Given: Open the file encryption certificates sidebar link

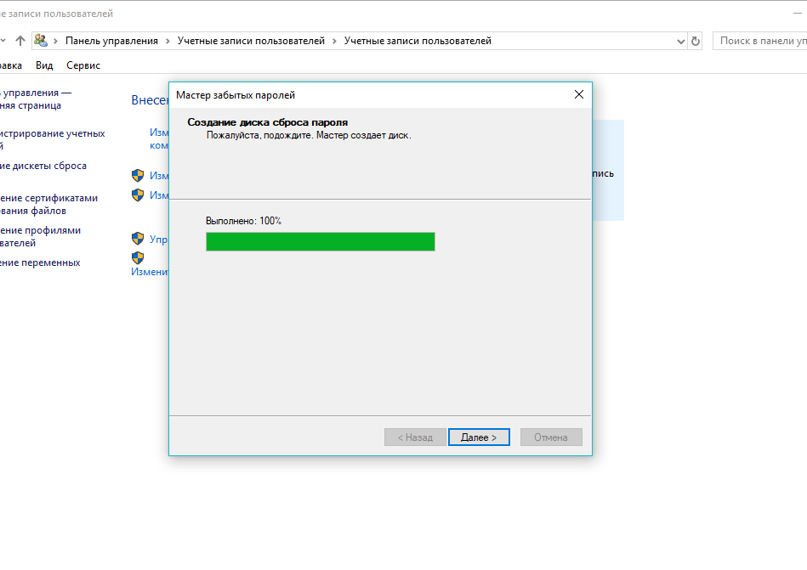Looking at the screenshot, I should pos(48,204).
